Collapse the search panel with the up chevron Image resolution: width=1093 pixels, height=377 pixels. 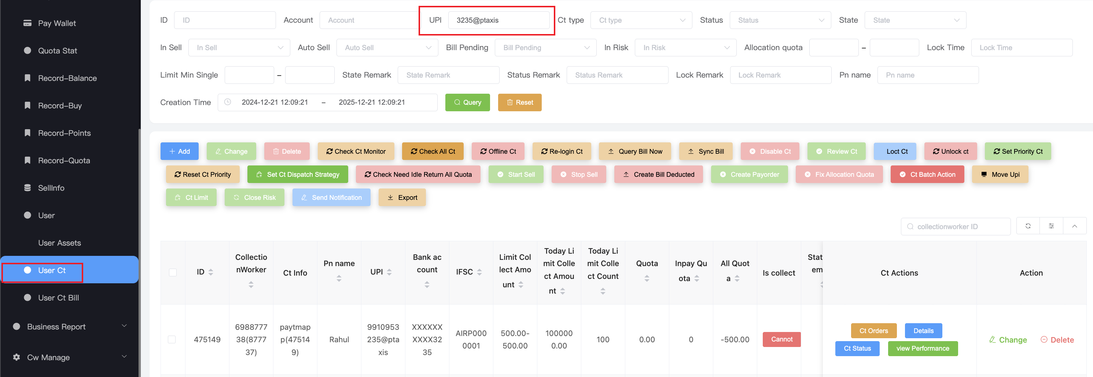click(1074, 226)
